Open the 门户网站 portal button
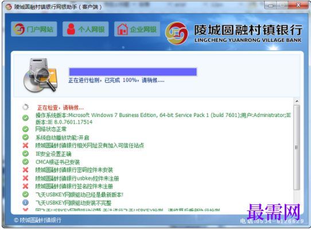 coord(34,29)
